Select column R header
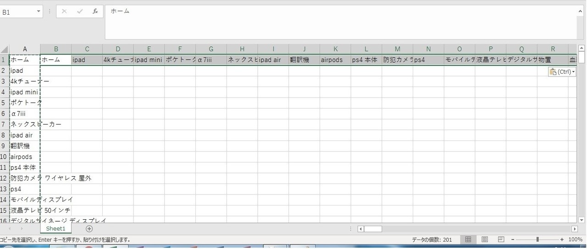The width and height of the screenshot is (587, 249). tap(553, 49)
